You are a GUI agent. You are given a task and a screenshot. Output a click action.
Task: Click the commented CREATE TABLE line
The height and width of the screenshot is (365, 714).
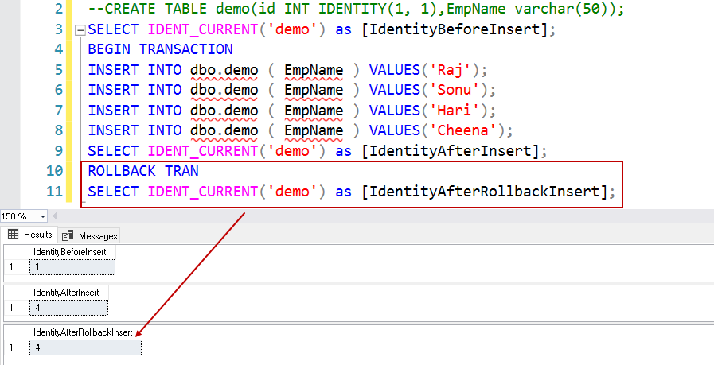click(x=356, y=9)
